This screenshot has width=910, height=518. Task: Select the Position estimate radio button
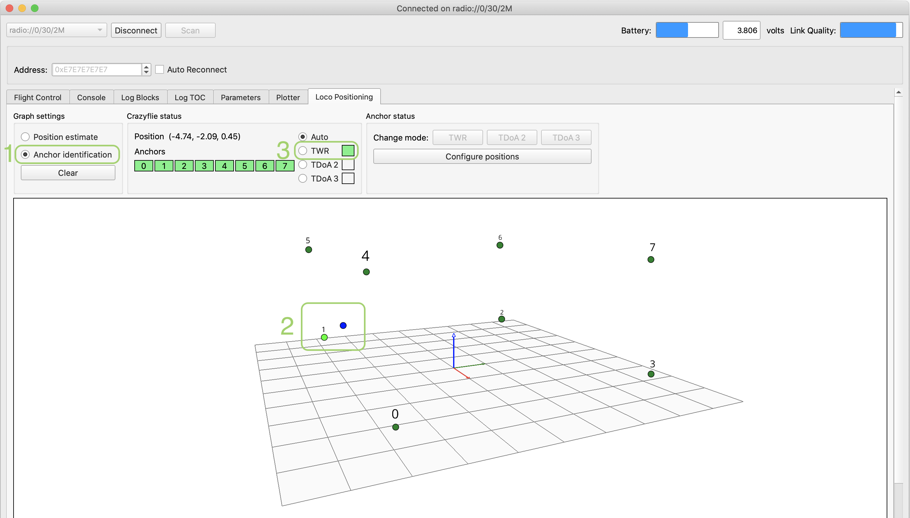(x=25, y=137)
